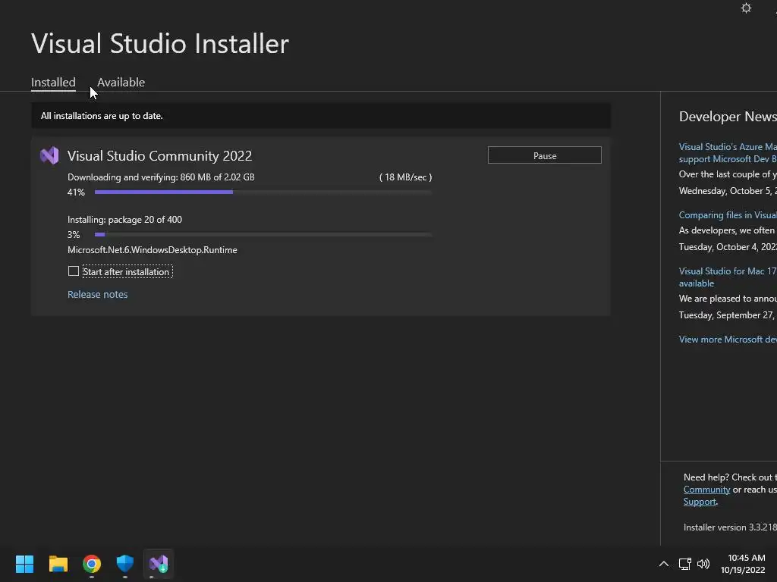Open the volume speaker tray icon
The width and height of the screenshot is (777, 582).
(x=703, y=564)
